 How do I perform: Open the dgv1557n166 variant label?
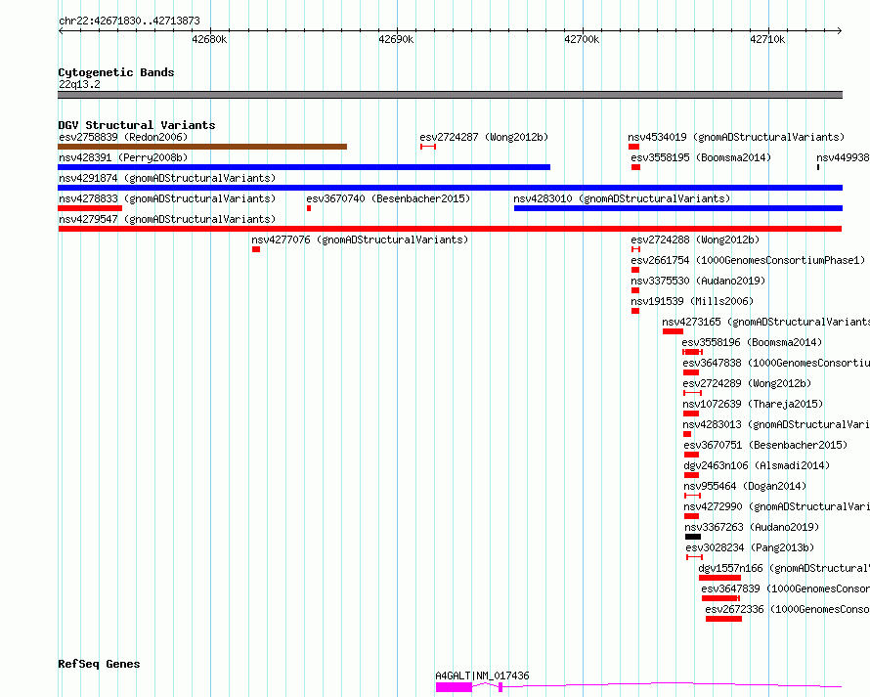784,568
